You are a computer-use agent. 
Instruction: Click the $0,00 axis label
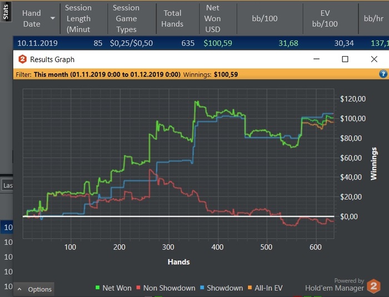pyautogui.click(x=349, y=217)
